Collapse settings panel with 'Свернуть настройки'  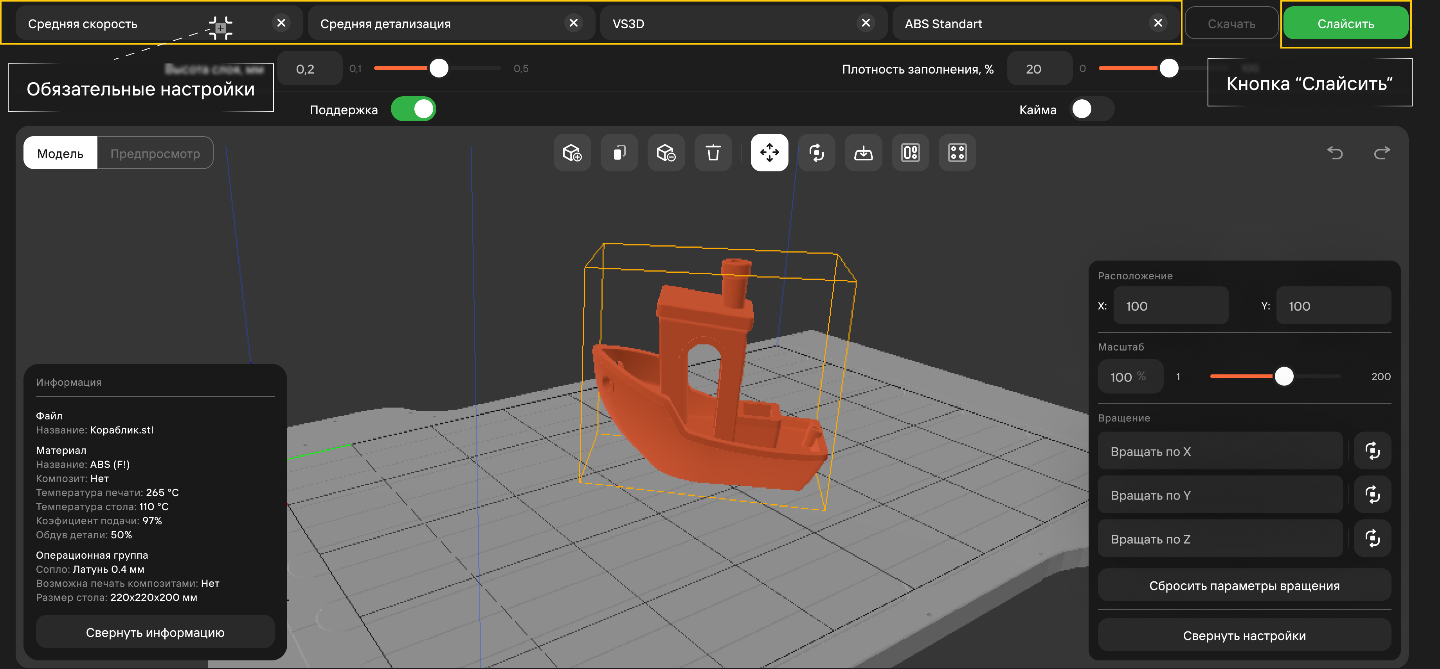point(1244,635)
